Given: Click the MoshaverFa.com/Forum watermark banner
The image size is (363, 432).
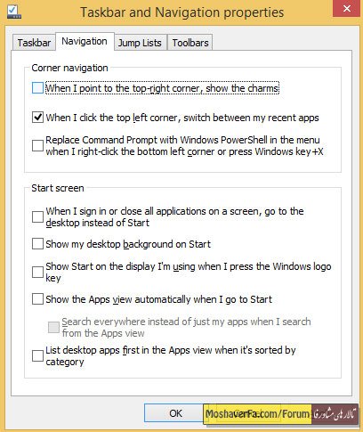Looking at the screenshot, I should coord(281,414).
